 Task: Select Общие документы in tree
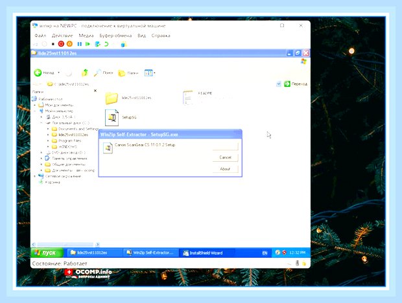click(x=69, y=164)
